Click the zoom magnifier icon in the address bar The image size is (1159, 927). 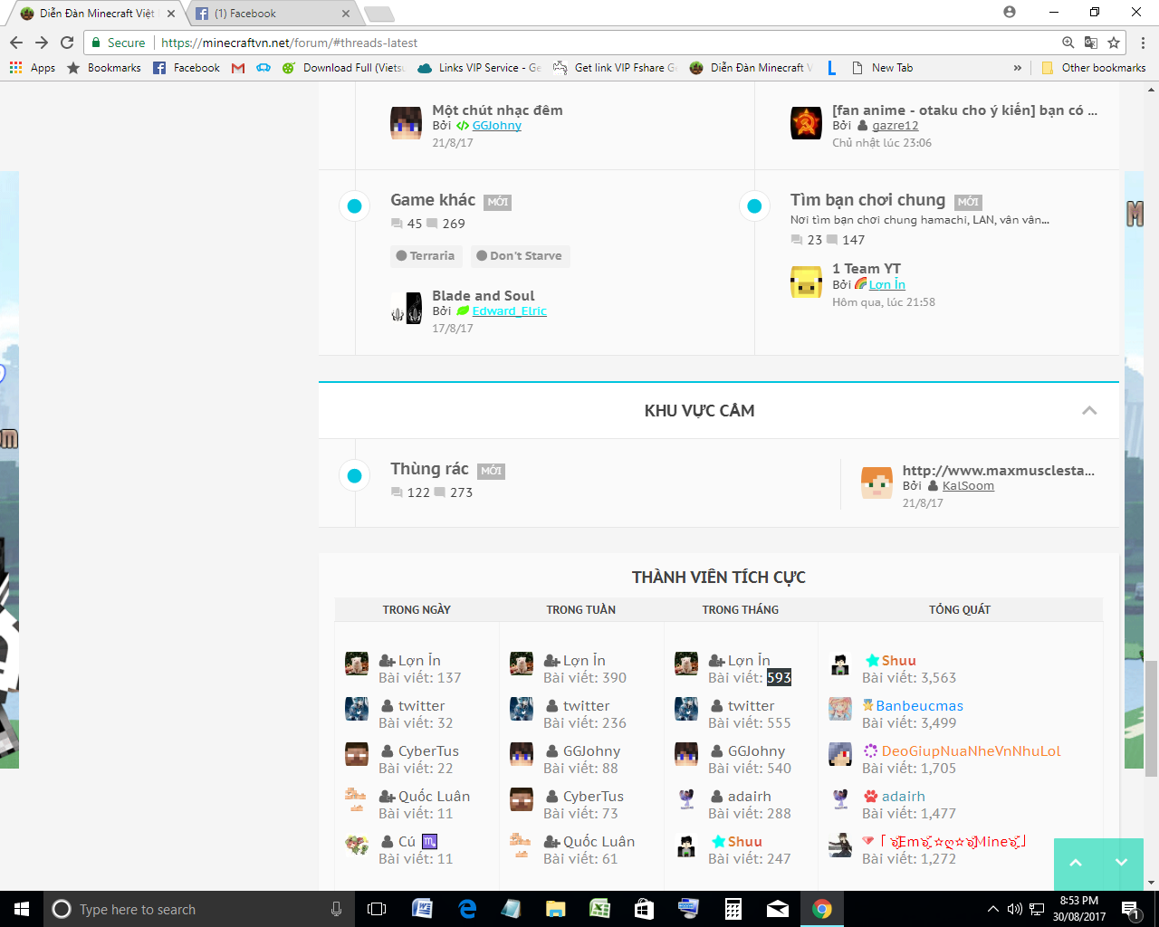tap(1067, 42)
